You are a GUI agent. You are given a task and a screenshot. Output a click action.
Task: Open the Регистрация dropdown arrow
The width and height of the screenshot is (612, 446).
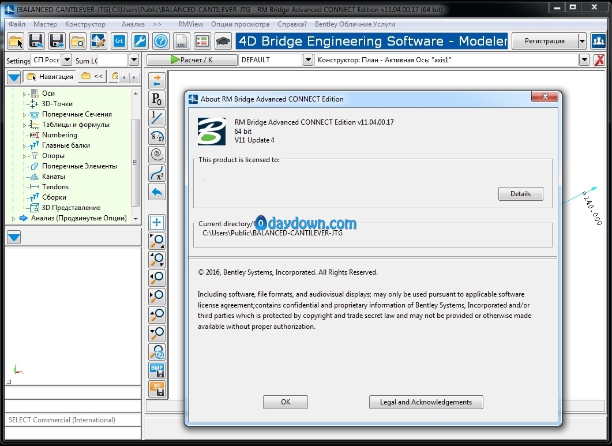pyautogui.click(x=582, y=40)
